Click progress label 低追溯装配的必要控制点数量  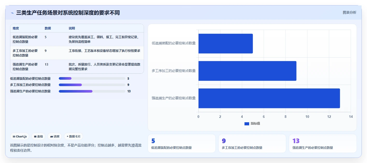coord(30,78)
